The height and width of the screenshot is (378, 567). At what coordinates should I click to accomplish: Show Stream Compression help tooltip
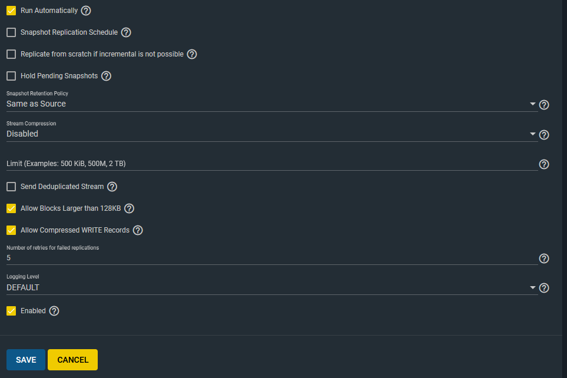[544, 135]
